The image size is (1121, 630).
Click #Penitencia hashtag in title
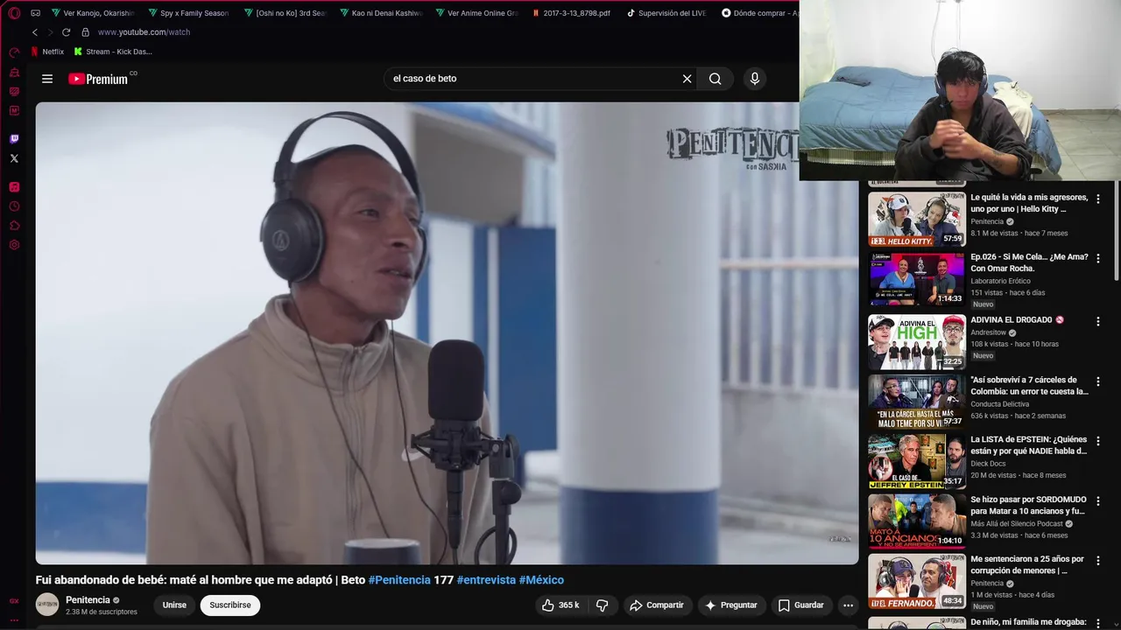[399, 580]
